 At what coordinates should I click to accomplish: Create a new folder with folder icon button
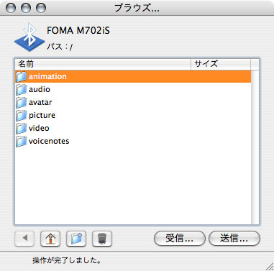pyautogui.click(x=76, y=239)
